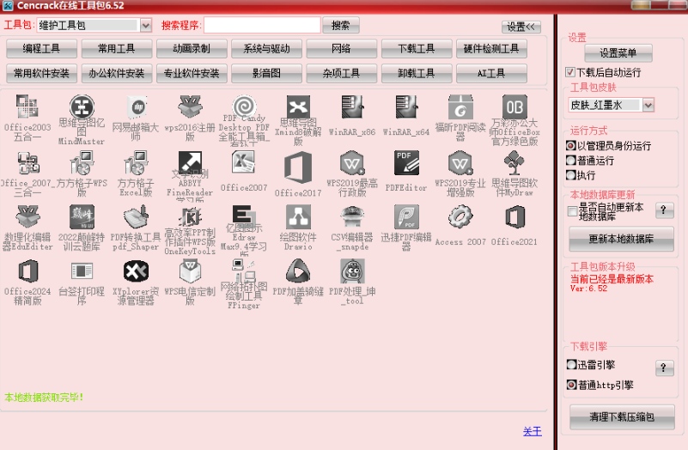Screen dimensions: 688x450
Task: Click 清理下载压缩包 button
Action: [x=622, y=417]
